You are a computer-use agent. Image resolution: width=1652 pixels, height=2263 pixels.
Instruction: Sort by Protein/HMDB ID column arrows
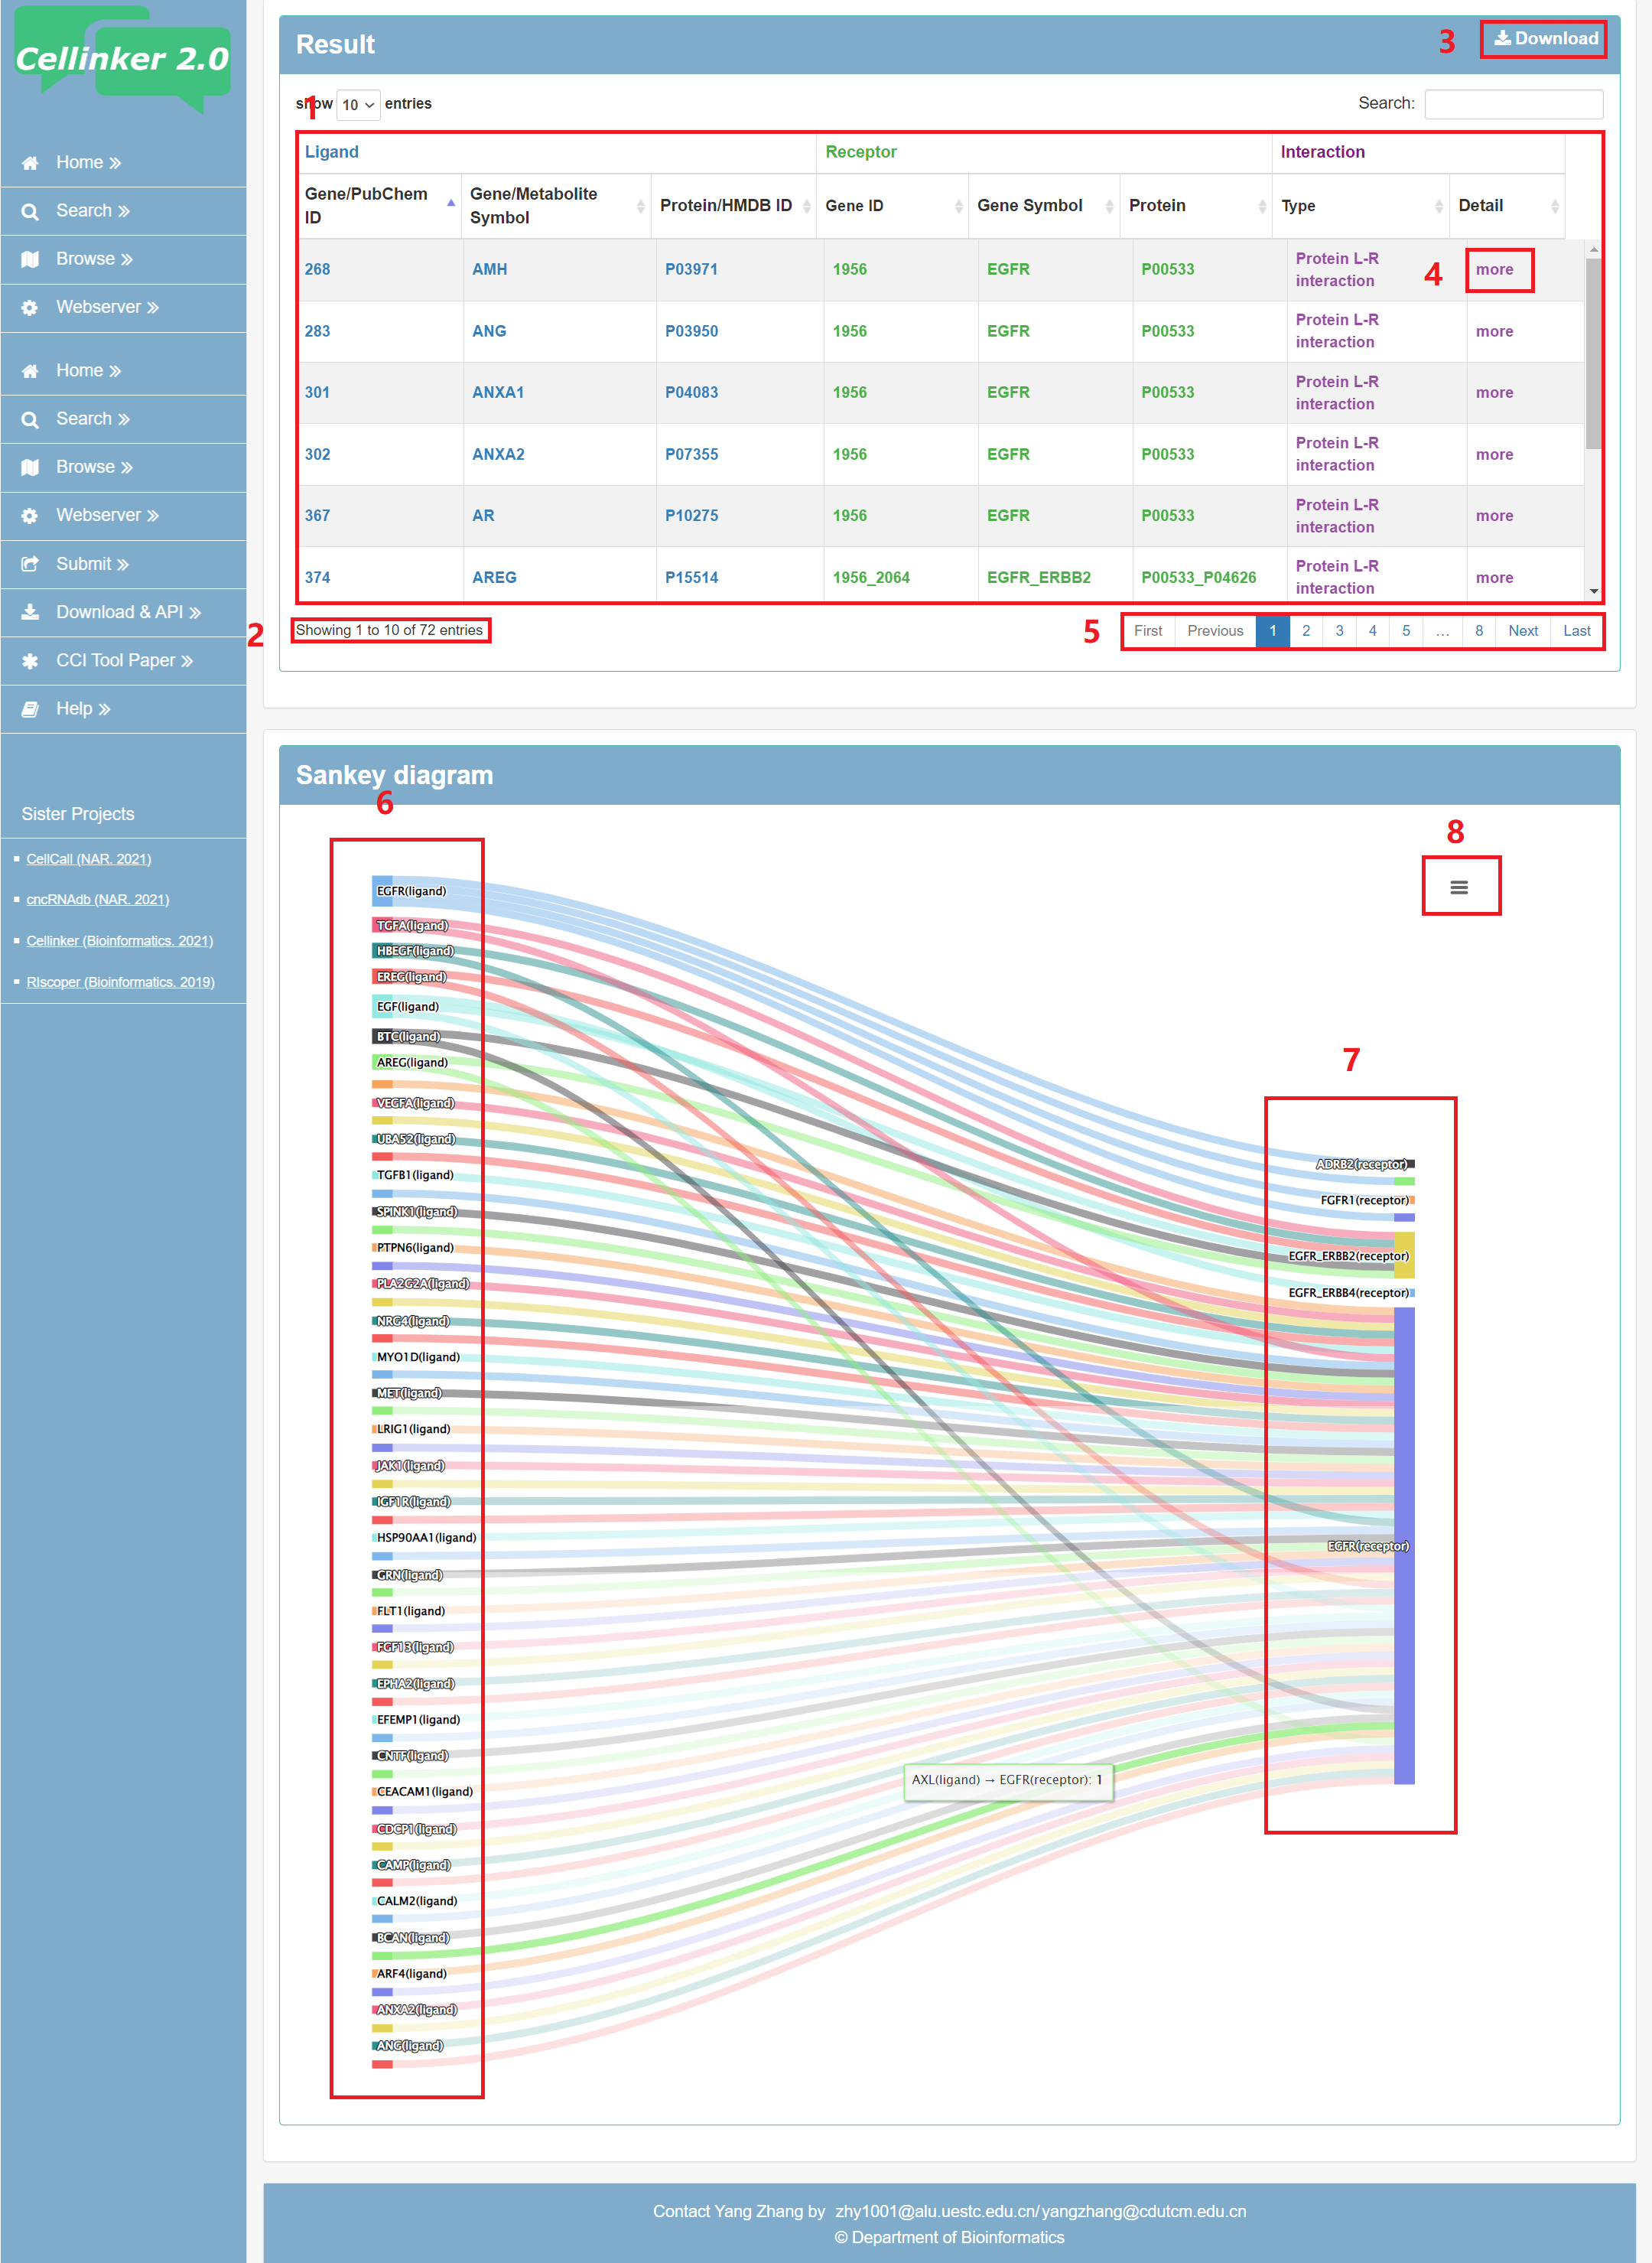[x=806, y=206]
